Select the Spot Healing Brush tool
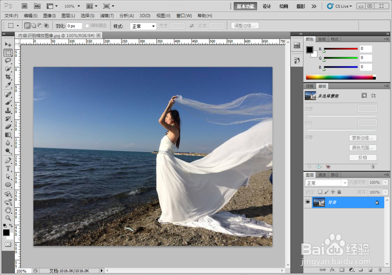Screen dimensions: 392x275 pyautogui.click(x=8, y=94)
